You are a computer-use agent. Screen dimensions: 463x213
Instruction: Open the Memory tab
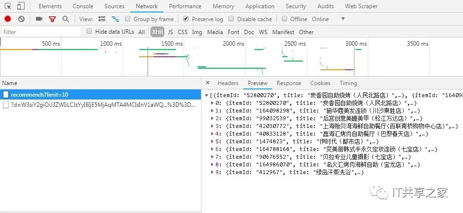click(x=224, y=6)
